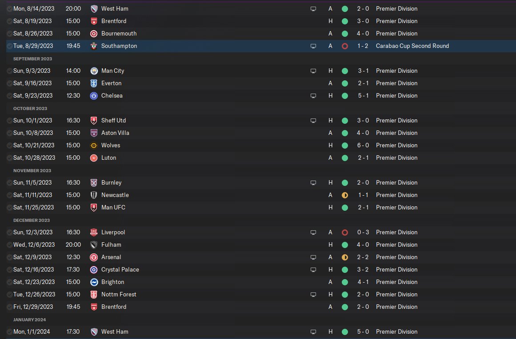516x339 pixels.
Task: Click the Wolves club badge icon
Action: 94,145
